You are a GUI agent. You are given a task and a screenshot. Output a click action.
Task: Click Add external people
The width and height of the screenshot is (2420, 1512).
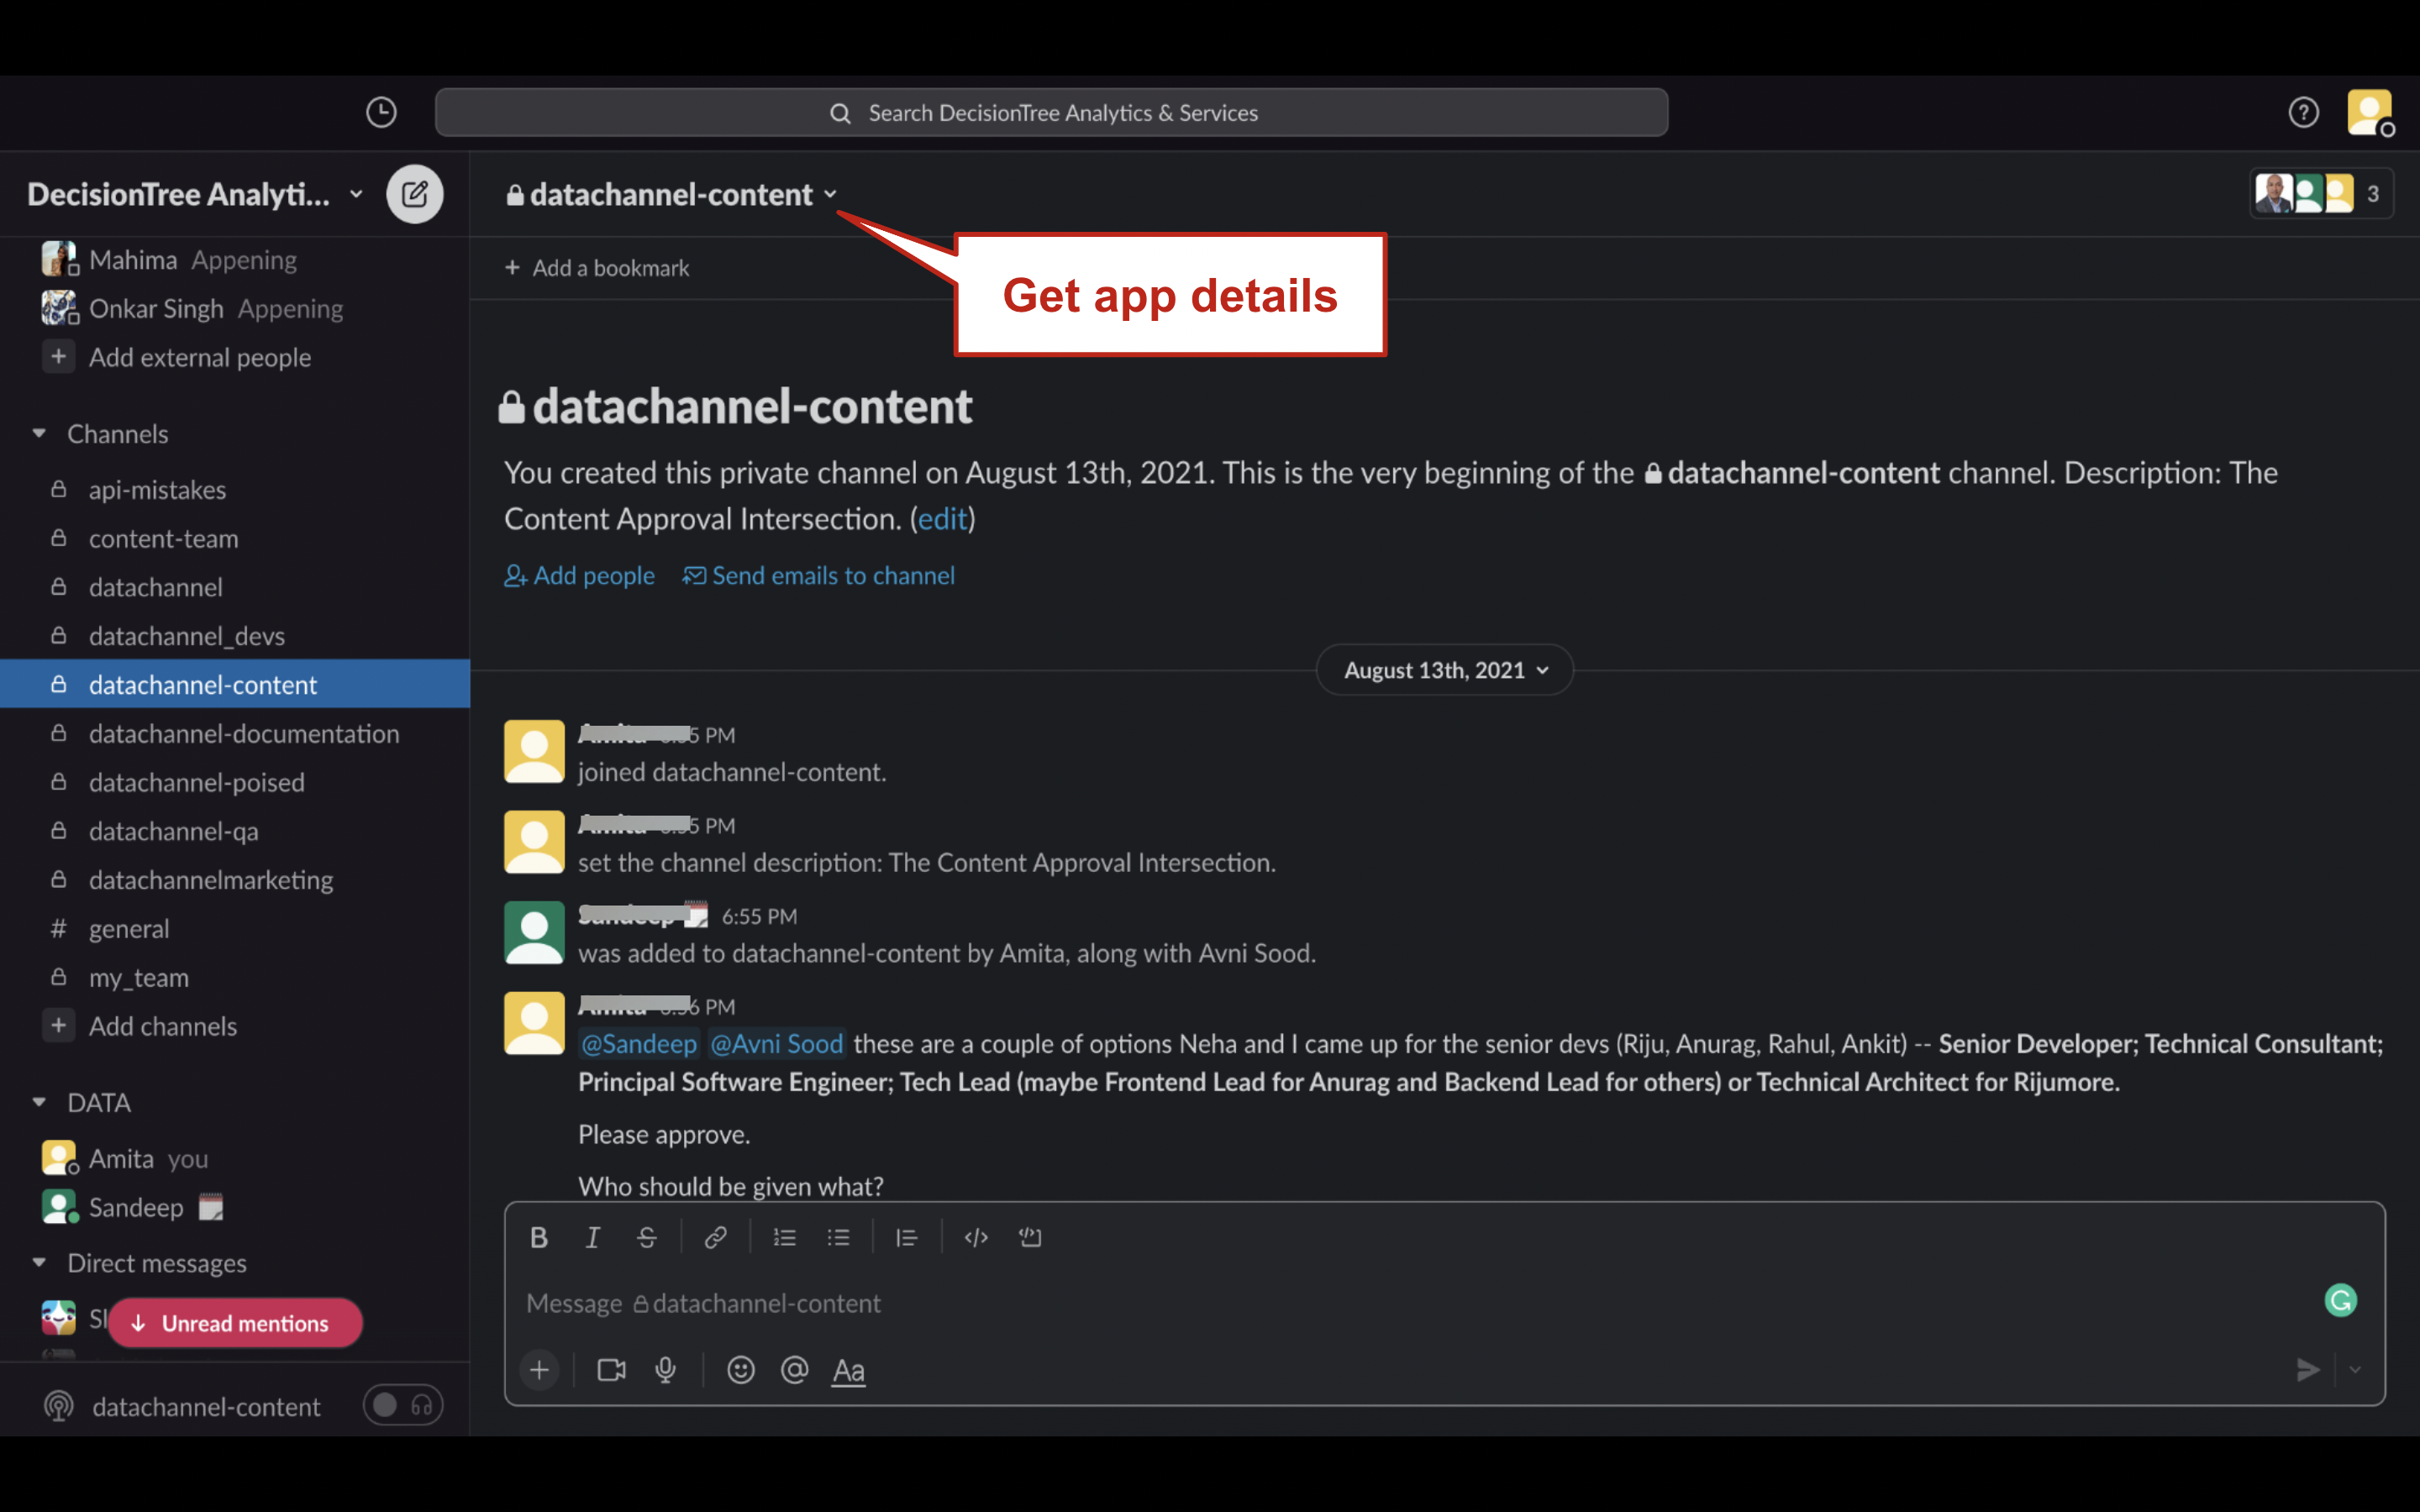235,357
